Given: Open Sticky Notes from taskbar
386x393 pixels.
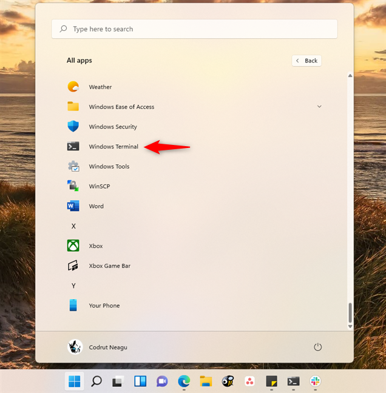Looking at the screenshot, I should point(272,381).
